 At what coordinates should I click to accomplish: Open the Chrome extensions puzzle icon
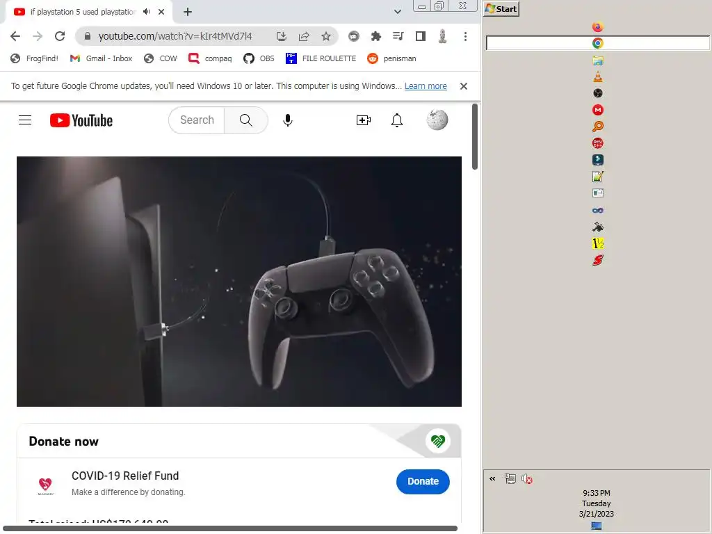[x=376, y=36]
